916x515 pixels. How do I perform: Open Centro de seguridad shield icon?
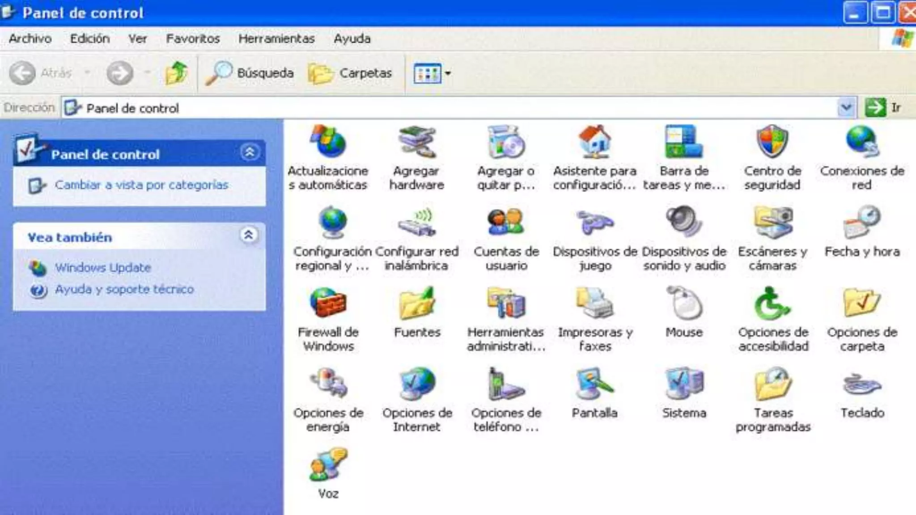click(772, 142)
